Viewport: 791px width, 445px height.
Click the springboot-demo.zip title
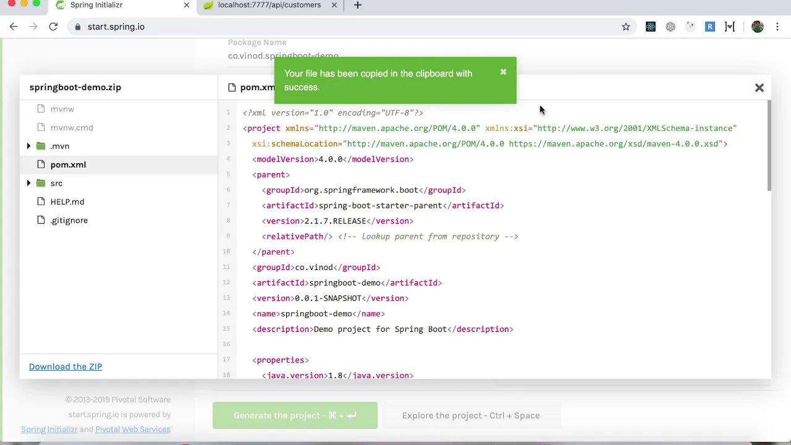[x=75, y=87]
